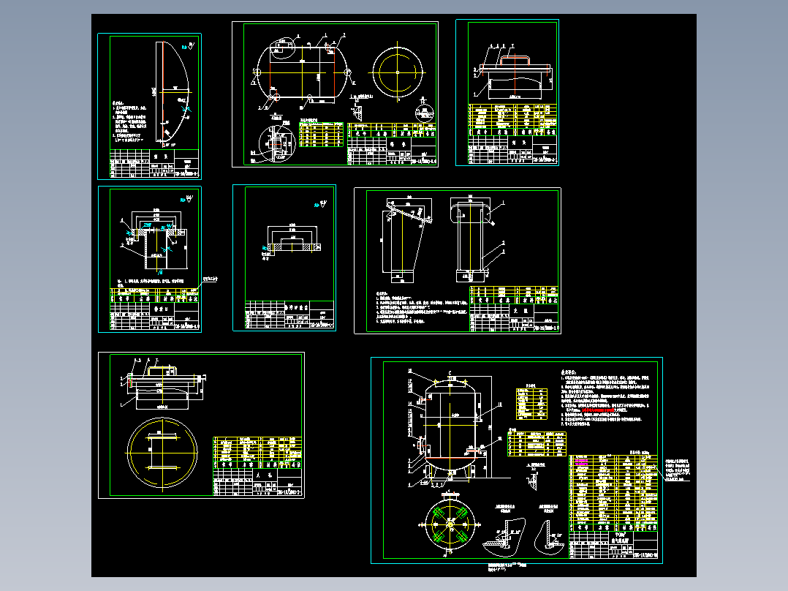The image size is (788, 591).
Task: Click the tapered support leg side view
Action: 406,239
